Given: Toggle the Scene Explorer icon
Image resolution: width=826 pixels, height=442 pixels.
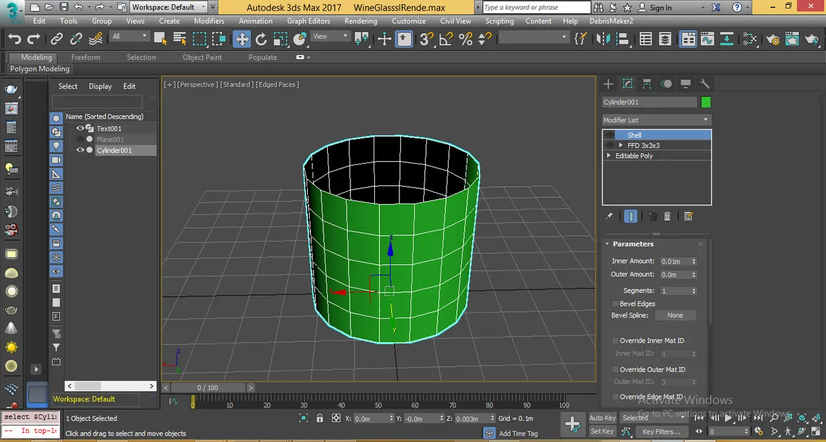Looking at the screenshot, I should click(x=646, y=39).
